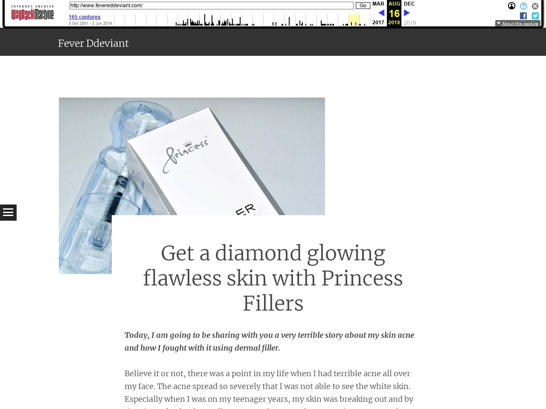The width and height of the screenshot is (546, 409).
Task: Open the 165 captures link
Action: point(84,17)
